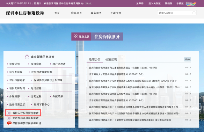Open the 首页 navigation menu item

tap(57, 13)
